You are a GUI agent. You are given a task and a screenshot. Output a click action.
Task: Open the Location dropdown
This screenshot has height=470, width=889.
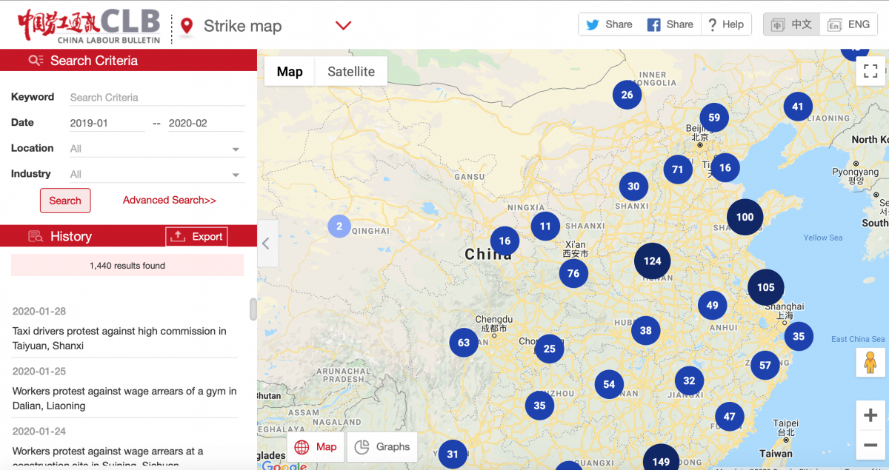tap(156, 149)
